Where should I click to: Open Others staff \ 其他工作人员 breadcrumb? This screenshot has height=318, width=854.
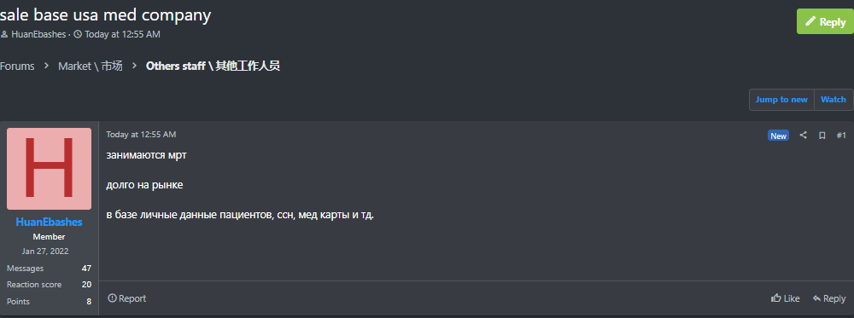click(x=213, y=66)
